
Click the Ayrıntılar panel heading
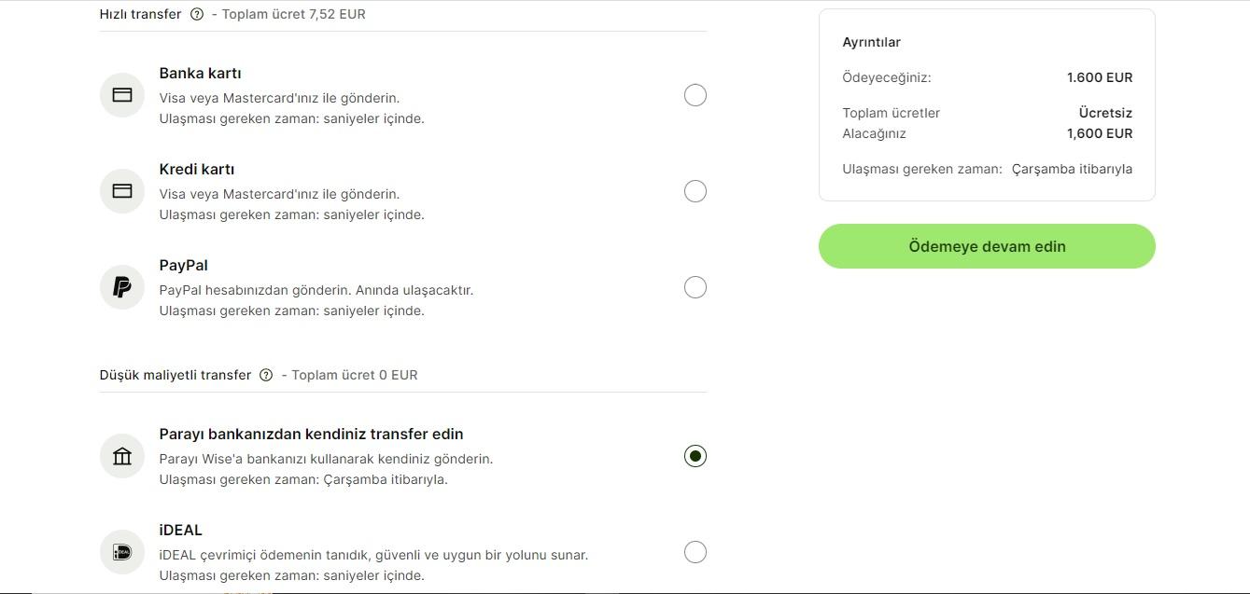pos(871,42)
